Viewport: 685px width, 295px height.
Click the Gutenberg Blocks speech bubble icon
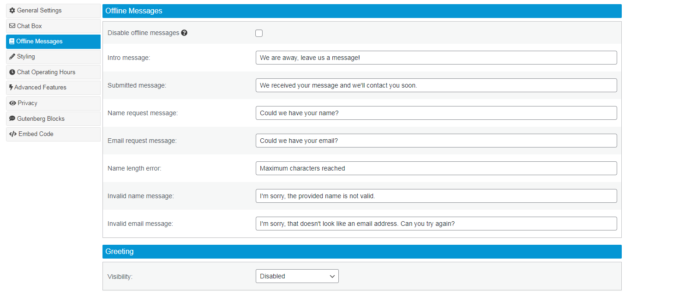[12, 119]
